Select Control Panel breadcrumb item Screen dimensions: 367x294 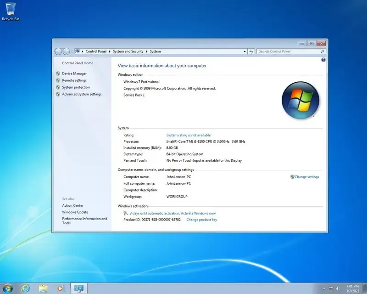96,51
